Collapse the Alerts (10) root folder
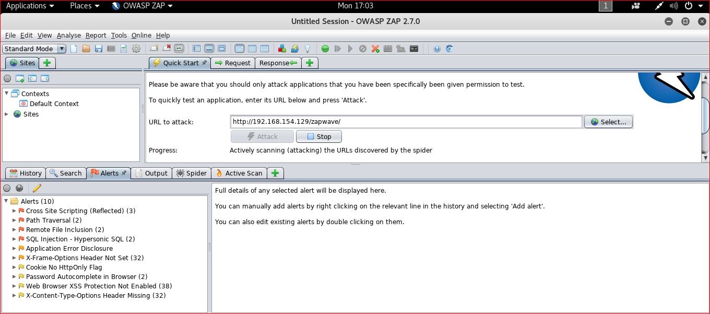Viewport: 710px width, 314px height. pyautogui.click(x=6, y=201)
